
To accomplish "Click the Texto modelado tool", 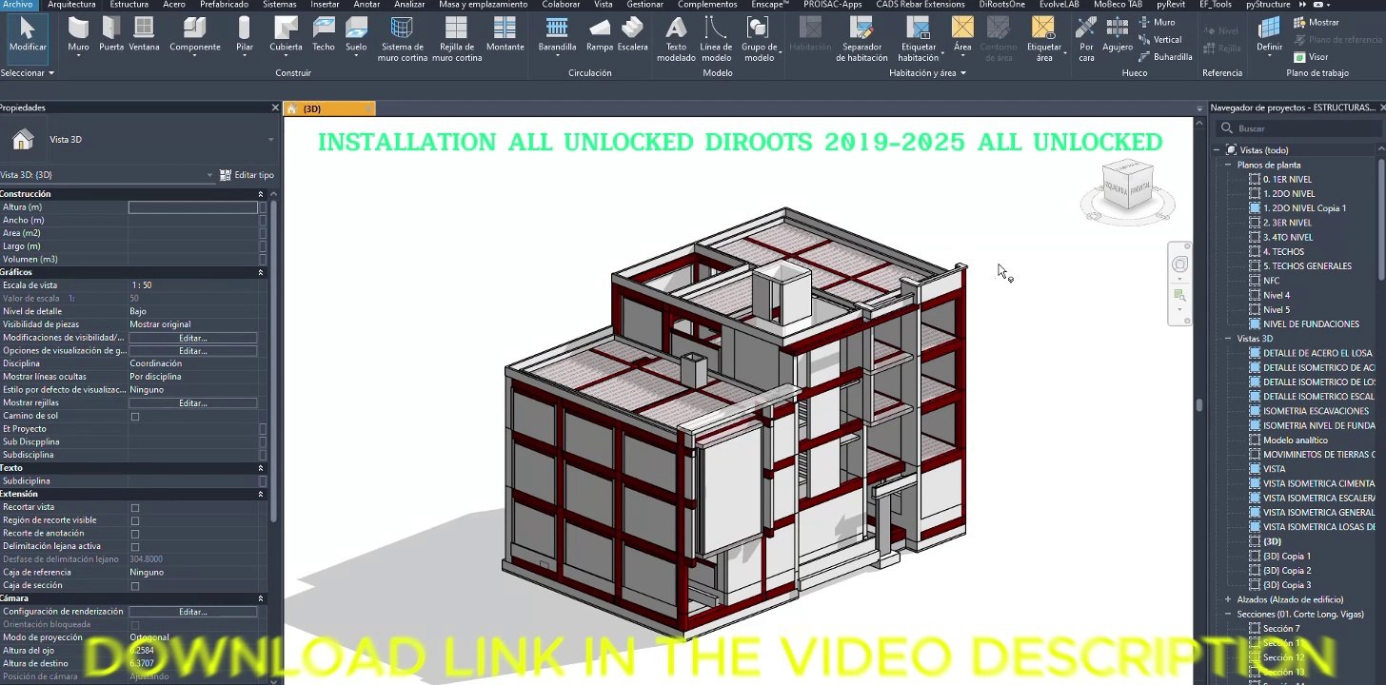I will [x=676, y=40].
